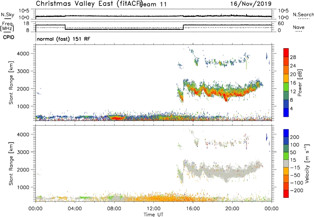Viewport: 314px width, 217px height.
Task: Click the 'Beam 11' text
Action: [x=153, y=4]
